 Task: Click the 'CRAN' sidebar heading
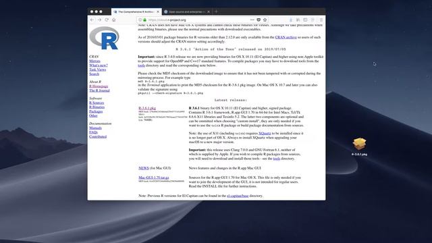[94, 57]
